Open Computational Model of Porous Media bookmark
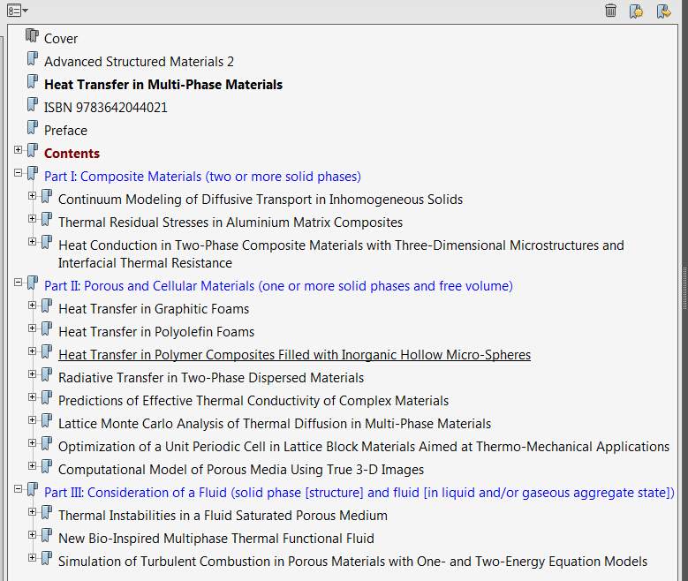Image resolution: width=688 pixels, height=581 pixels. tap(240, 470)
